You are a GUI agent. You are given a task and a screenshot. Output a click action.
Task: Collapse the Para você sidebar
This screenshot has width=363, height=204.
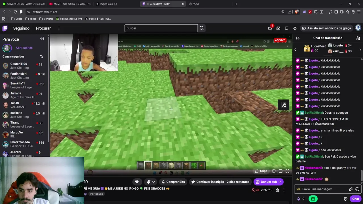[42, 39]
